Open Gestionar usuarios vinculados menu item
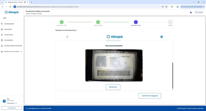Viewport: 206px width, 111px height. [x=12, y=52]
